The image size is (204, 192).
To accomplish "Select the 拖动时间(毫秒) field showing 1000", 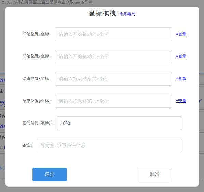I will (x=120, y=123).
